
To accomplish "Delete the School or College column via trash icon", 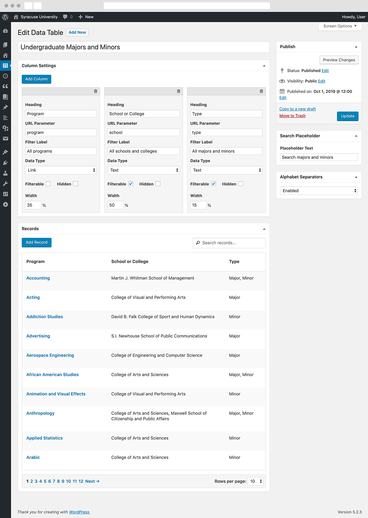I will point(178,91).
